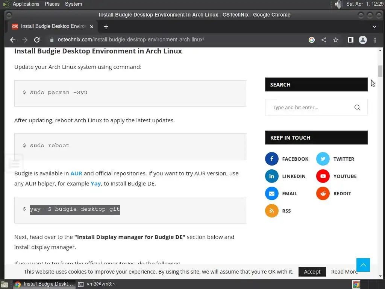Click Chrome tray icon in bottom panel

pyautogui.click(x=356, y=284)
